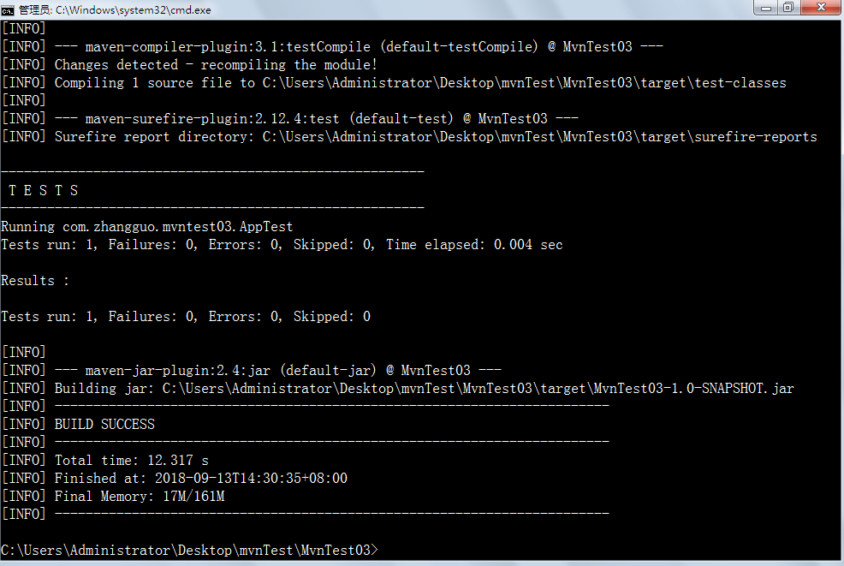This screenshot has width=844, height=566.
Task: Click the Total time 12.317 s line
Action: (131, 461)
